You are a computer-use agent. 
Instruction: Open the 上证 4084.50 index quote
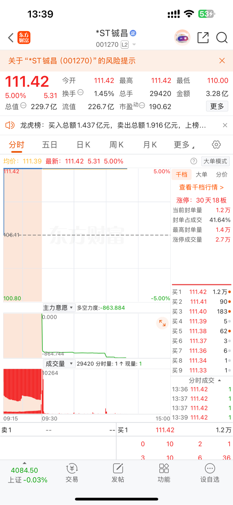tap(27, 475)
